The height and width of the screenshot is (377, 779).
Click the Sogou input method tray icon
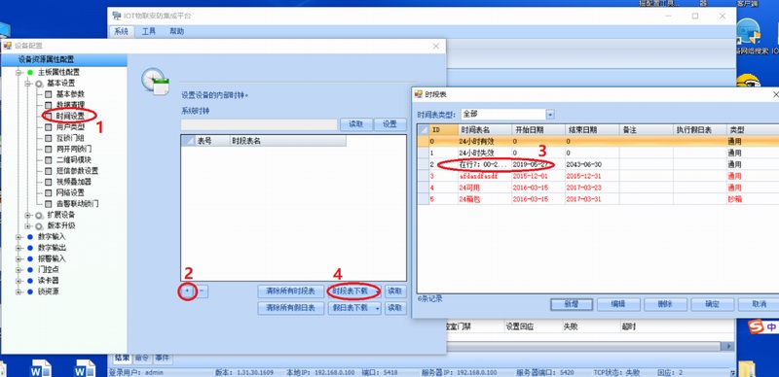coord(757,326)
